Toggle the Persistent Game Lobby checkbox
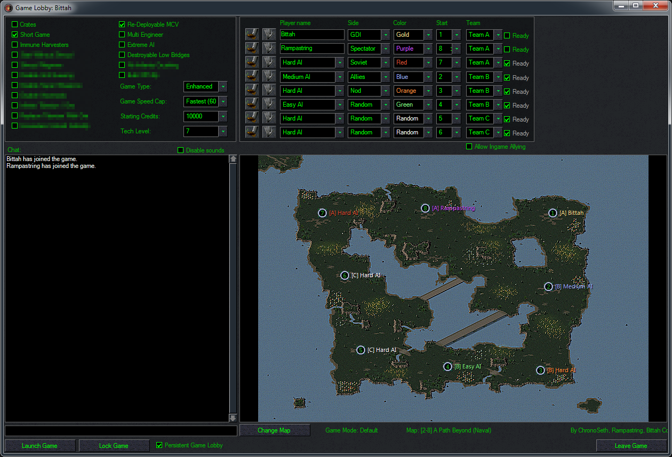Viewport: 672px width, 457px height. [159, 445]
